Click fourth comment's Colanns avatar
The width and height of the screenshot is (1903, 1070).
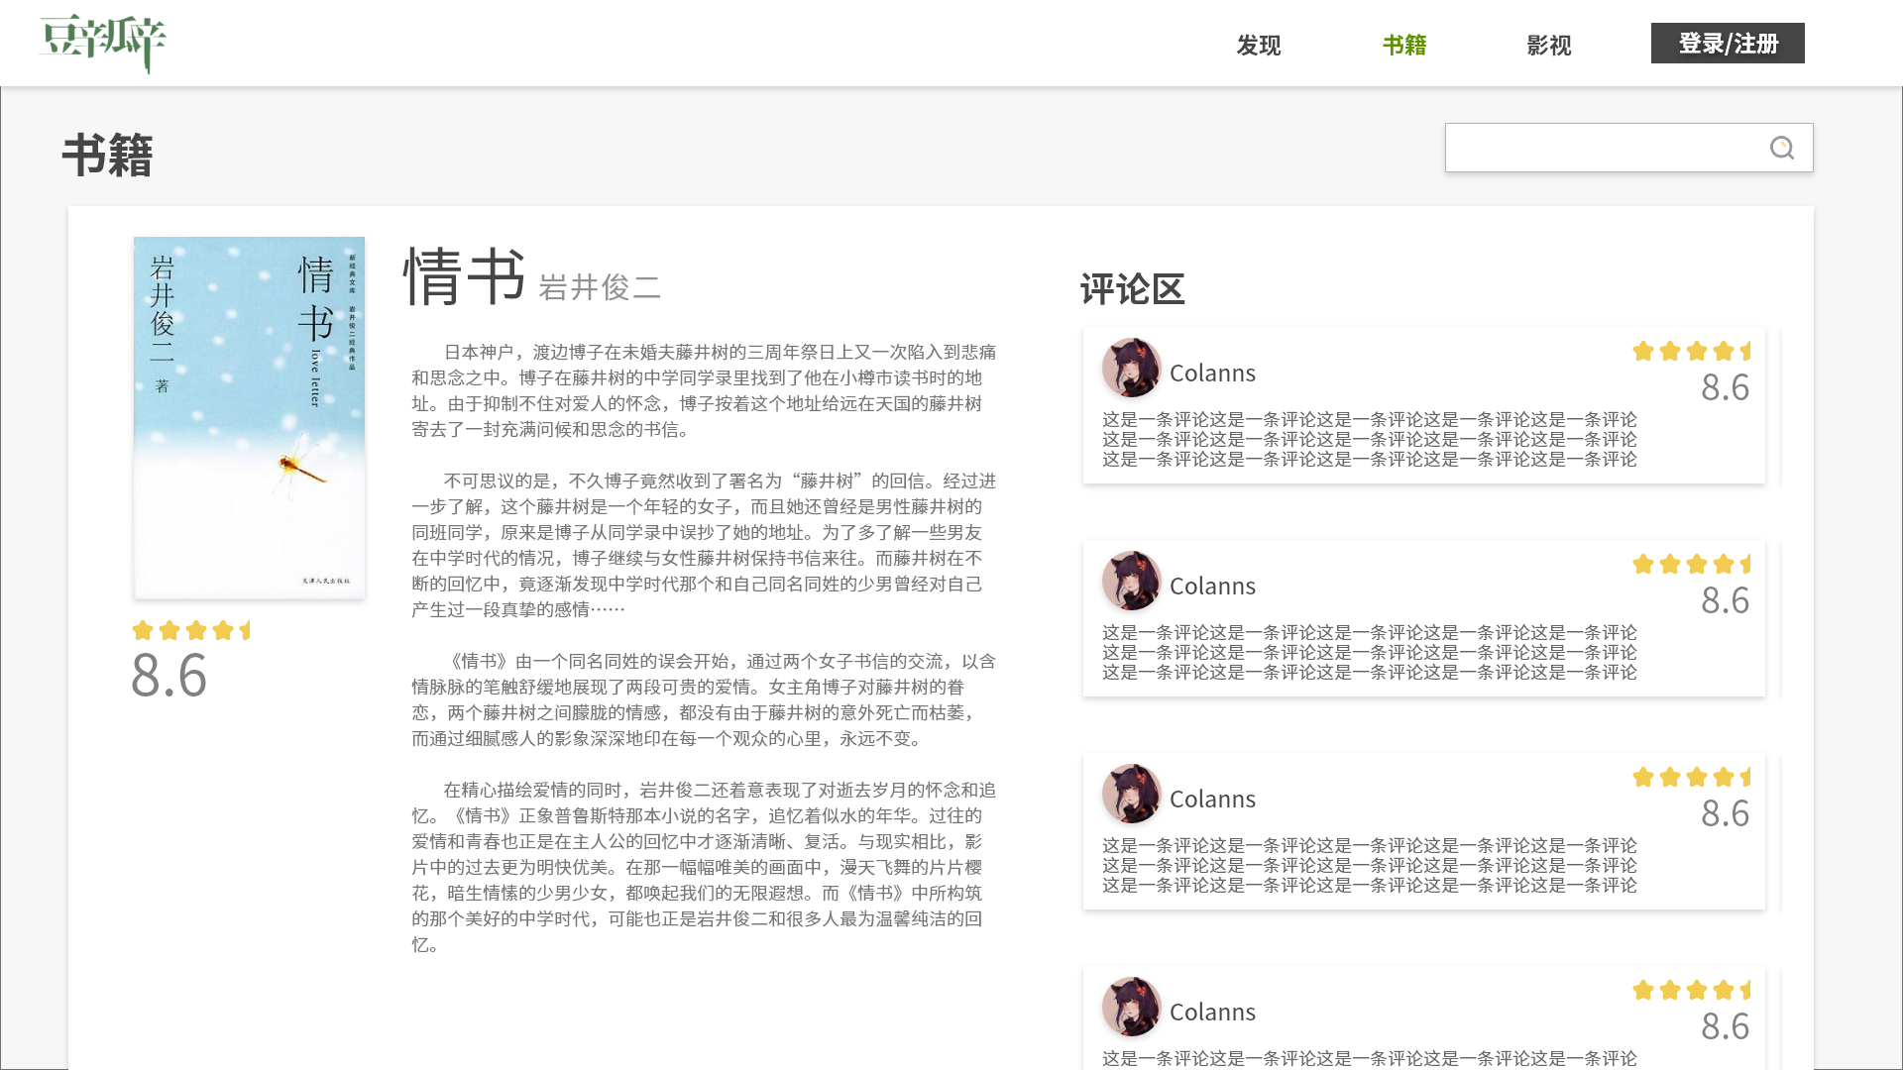point(1131,1007)
